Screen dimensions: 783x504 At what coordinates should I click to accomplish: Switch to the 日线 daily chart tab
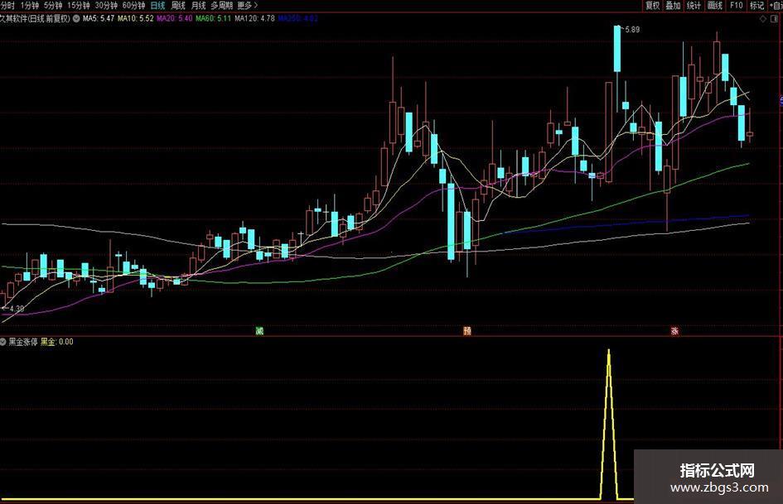click(157, 6)
